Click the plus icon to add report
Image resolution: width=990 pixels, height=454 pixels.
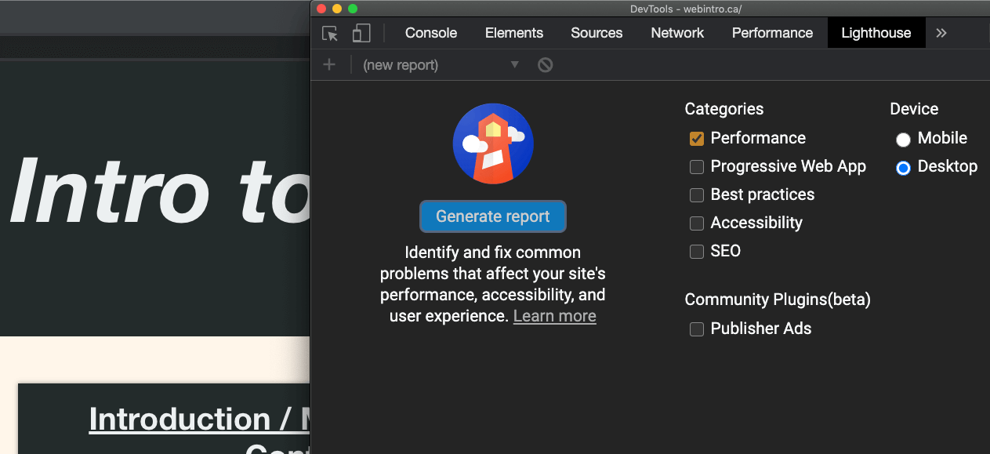coord(329,65)
